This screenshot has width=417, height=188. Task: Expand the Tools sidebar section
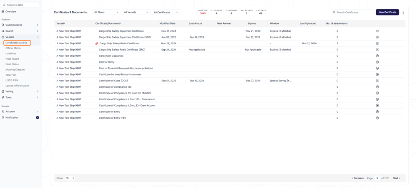click(20, 97)
